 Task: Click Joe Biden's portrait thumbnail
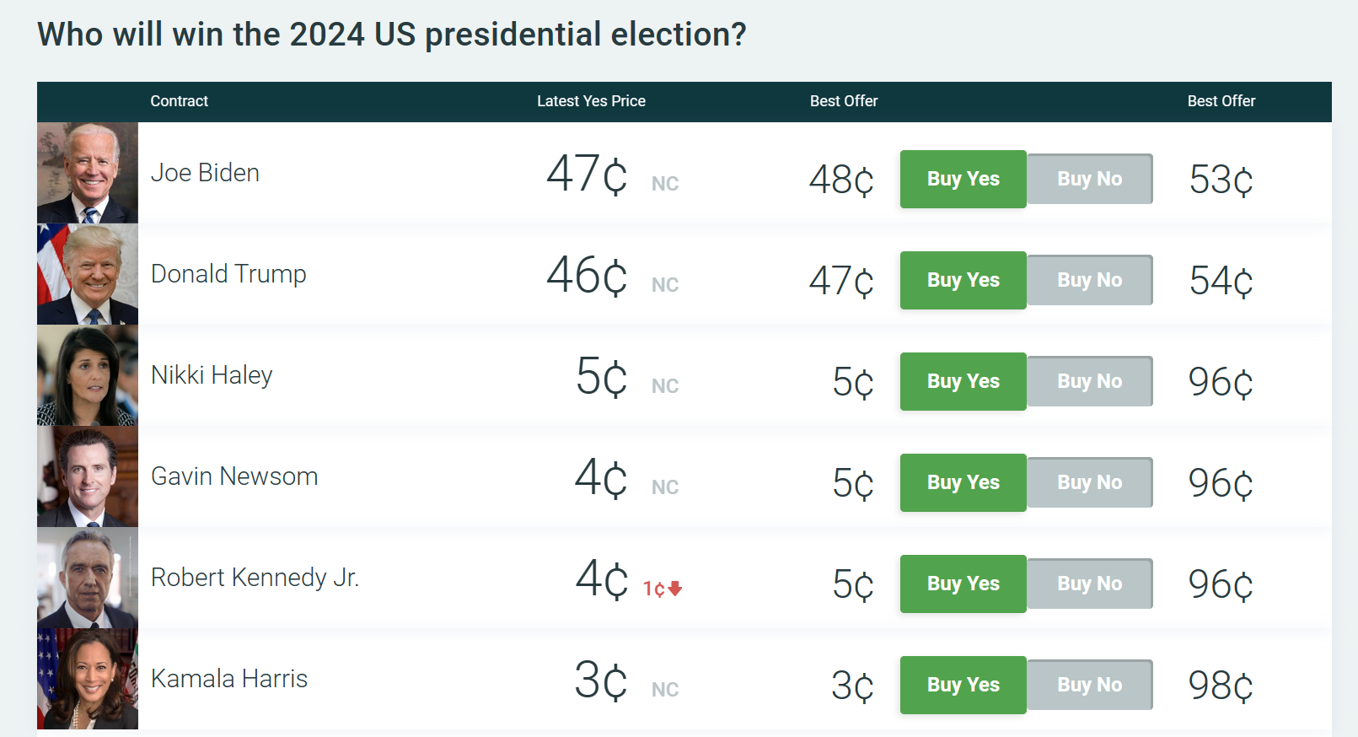click(88, 173)
